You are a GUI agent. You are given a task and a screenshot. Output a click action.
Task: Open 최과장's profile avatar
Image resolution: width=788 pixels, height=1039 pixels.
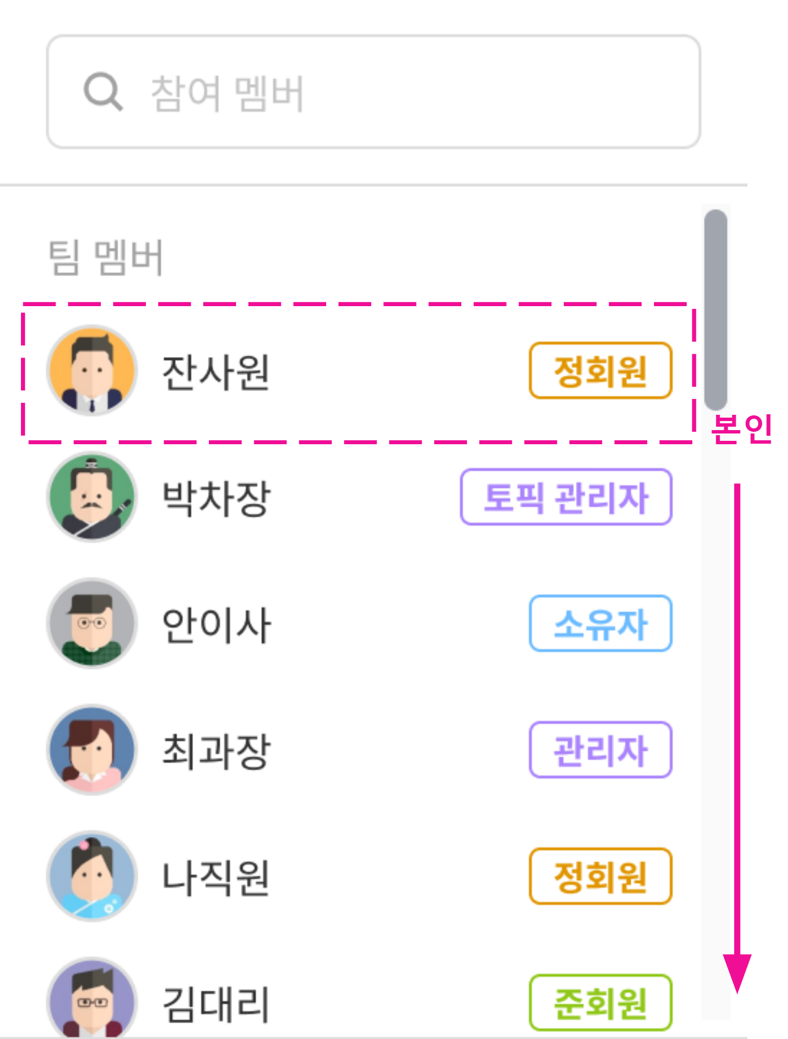coord(92,750)
